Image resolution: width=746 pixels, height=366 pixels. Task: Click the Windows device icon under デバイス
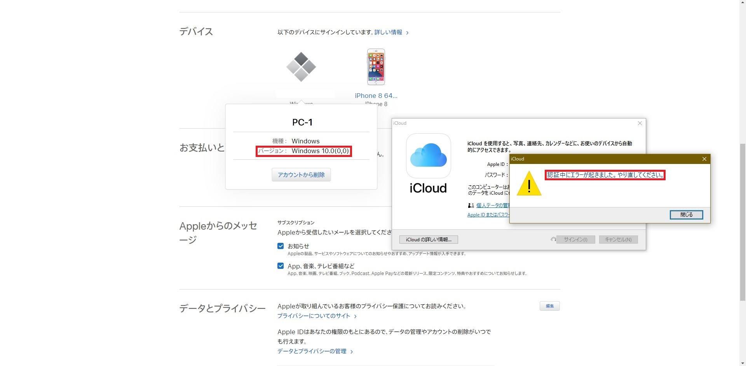tap(301, 67)
